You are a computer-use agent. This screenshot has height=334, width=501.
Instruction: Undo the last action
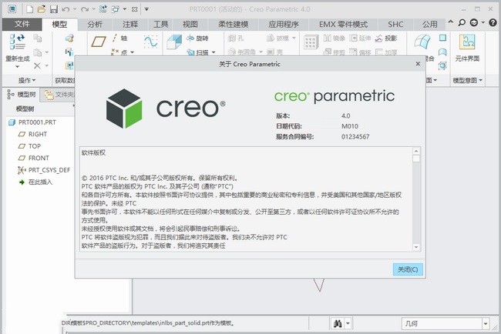pyautogui.click(x=66, y=9)
